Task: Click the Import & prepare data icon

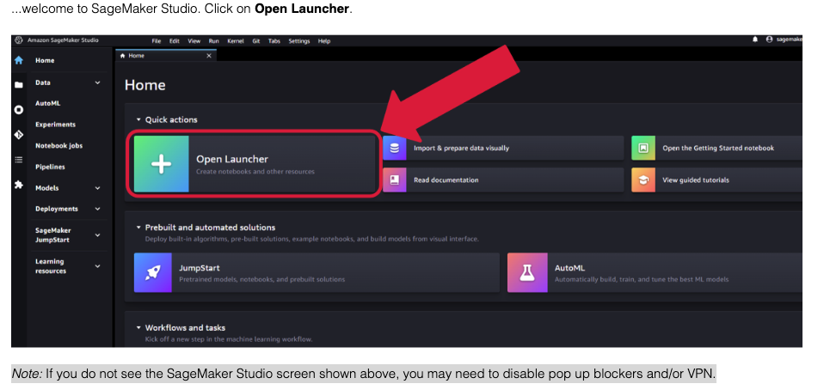Action: click(395, 148)
